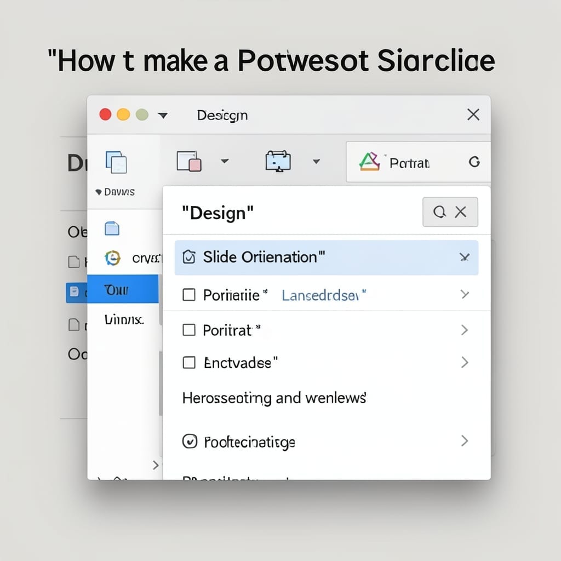The image size is (561, 561).
Task: Click the checked icon before Slide Orienation
Action: point(189,257)
